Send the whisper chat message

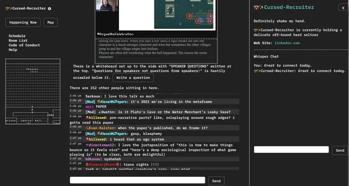tap(340, 151)
